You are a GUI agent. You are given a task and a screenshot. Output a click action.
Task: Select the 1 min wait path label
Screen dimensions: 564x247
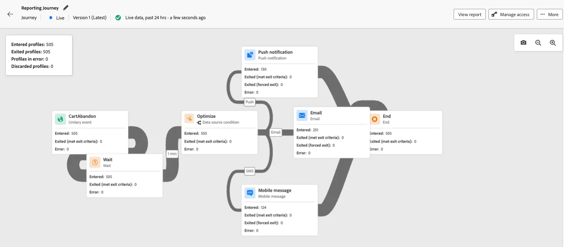coord(172,154)
